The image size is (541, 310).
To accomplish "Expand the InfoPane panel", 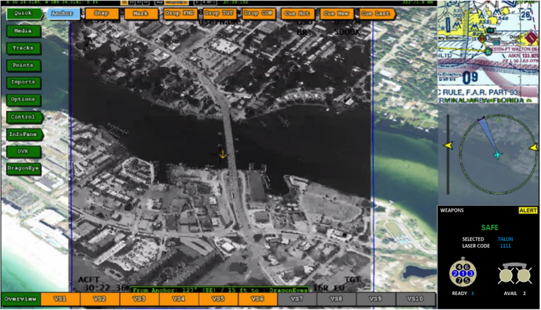I will click(x=23, y=134).
